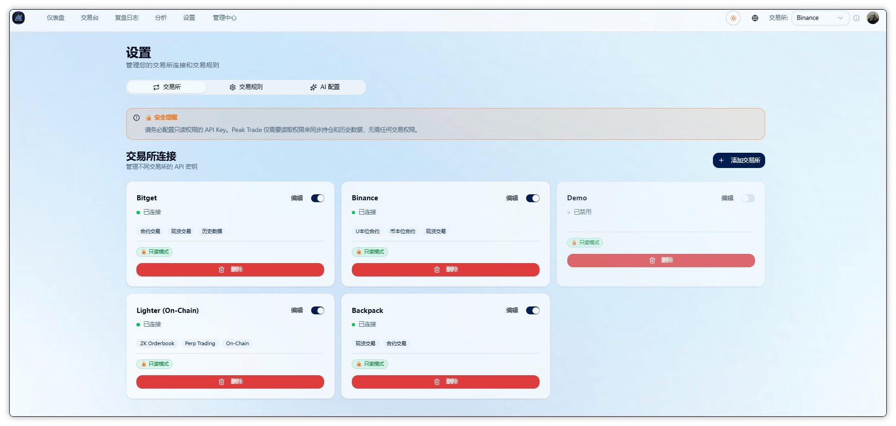Open user avatar menu
The height and width of the screenshot is (426, 896).
pos(873,18)
